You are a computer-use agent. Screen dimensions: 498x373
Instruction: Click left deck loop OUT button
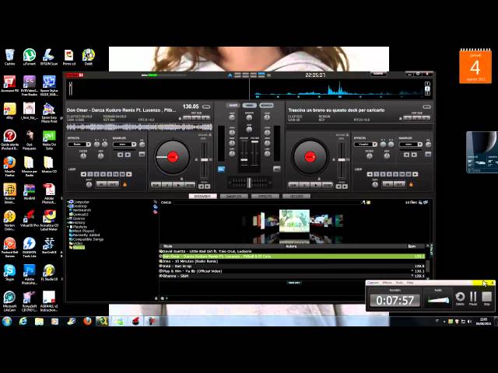114,184
